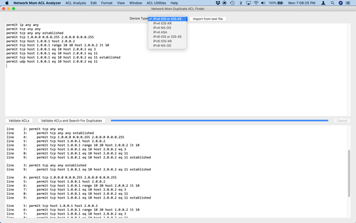
Task: Open Time Machine status icon
Action: [232, 3]
